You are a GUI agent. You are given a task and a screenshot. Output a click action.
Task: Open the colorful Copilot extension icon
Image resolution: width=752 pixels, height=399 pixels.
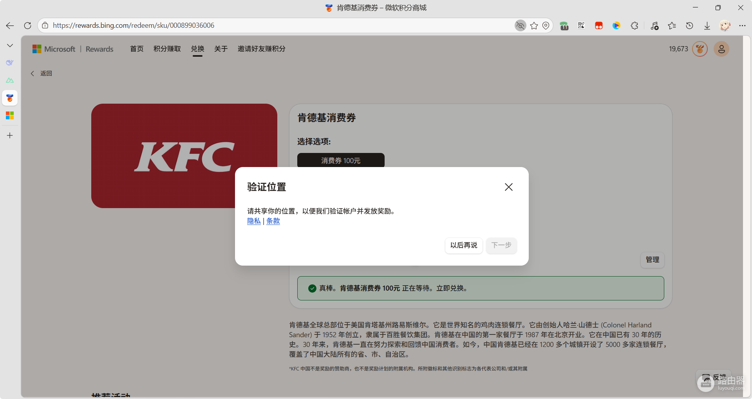tap(616, 25)
